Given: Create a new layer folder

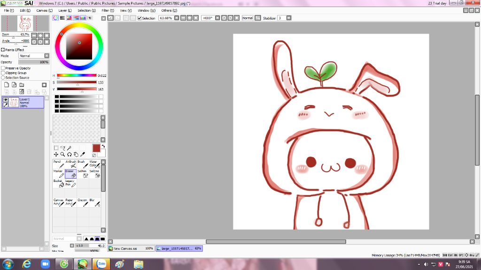Looking at the screenshot, I should coord(22,85).
